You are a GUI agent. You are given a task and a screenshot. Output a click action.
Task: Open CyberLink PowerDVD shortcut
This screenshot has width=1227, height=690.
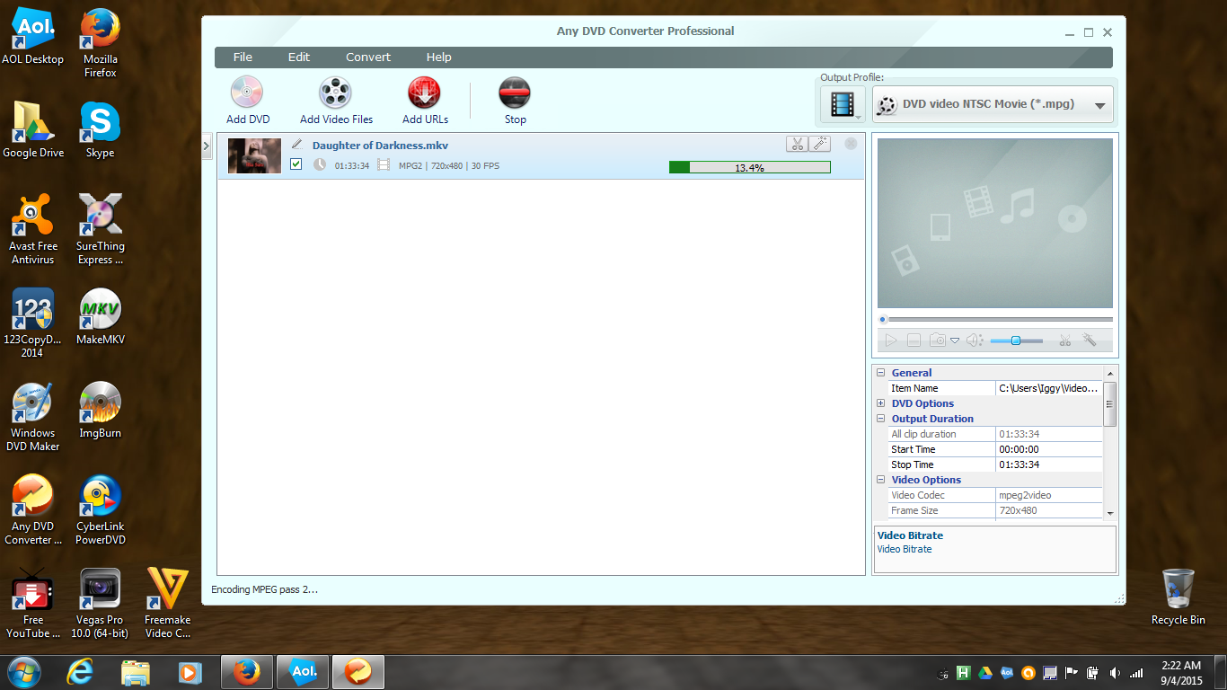point(101,510)
